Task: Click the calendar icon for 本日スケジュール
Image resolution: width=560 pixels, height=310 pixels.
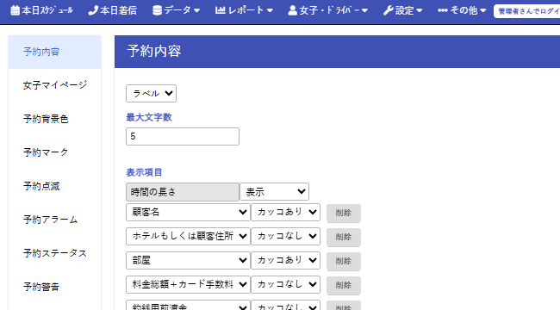Action: pyautogui.click(x=15, y=10)
